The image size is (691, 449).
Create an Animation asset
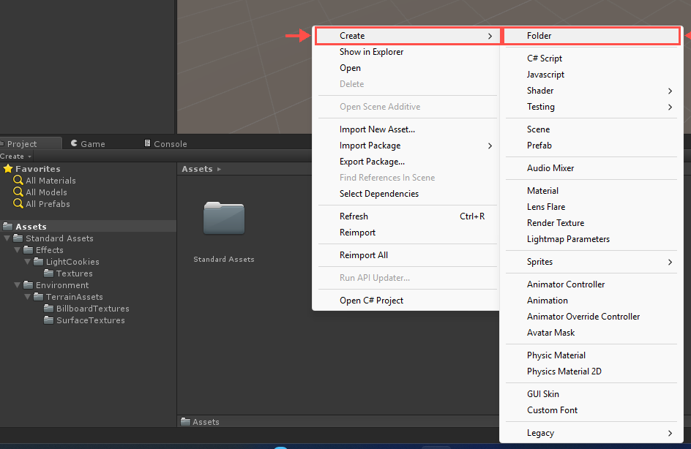(x=591, y=301)
